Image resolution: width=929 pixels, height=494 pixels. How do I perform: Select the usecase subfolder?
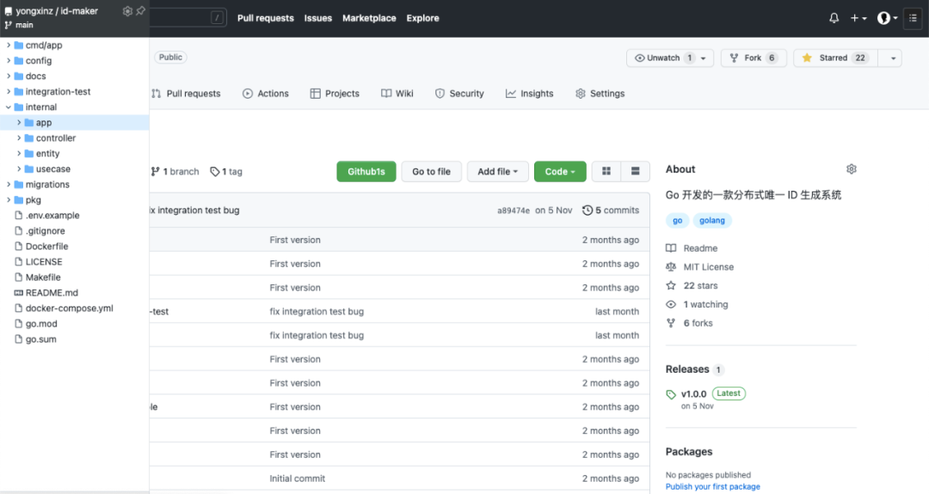[x=52, y=169]
